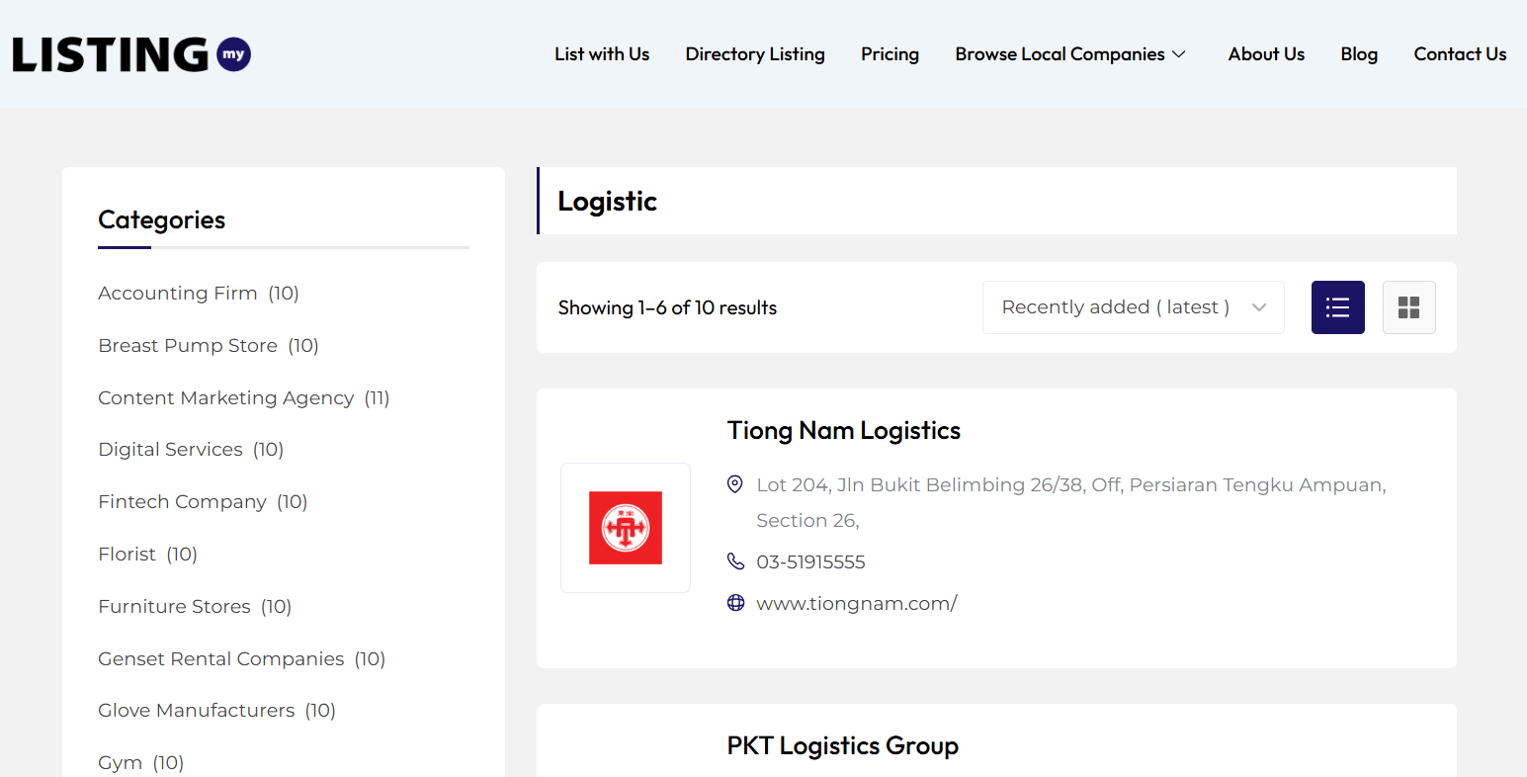Click the Tiong Nam Logistics logo thumbnail
The width and height of the screenshot is (1527, 777).
coord(626,528)
